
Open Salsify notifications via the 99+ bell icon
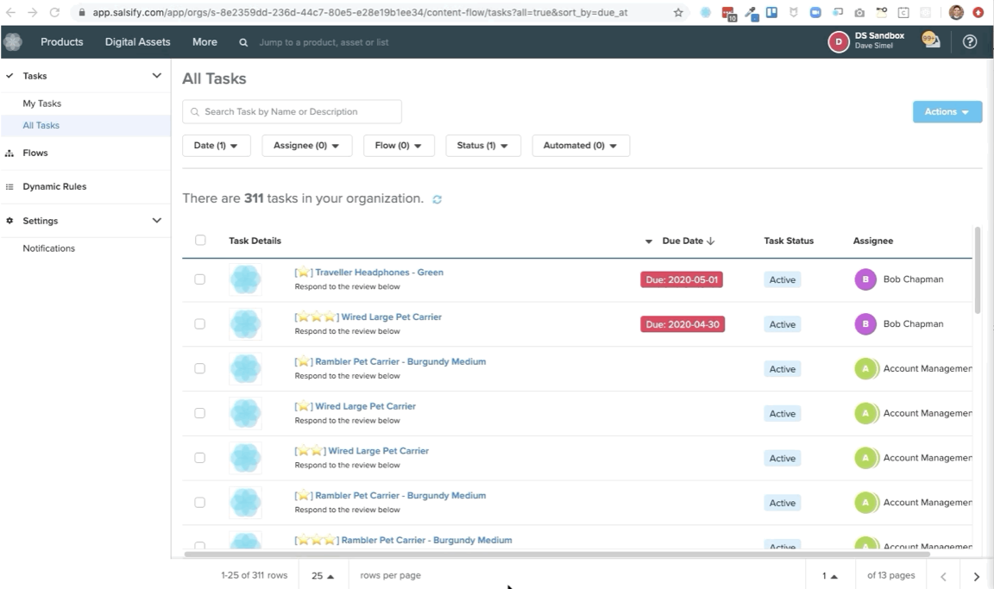[930, 41]
